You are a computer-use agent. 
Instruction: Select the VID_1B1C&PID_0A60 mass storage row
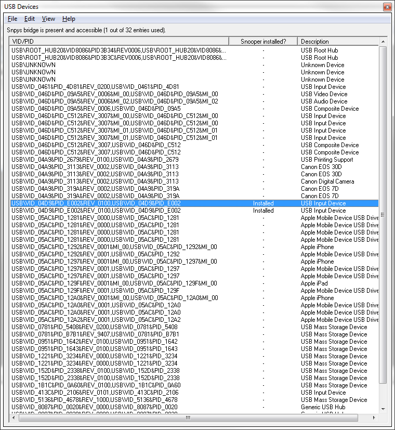coord(194,385)
